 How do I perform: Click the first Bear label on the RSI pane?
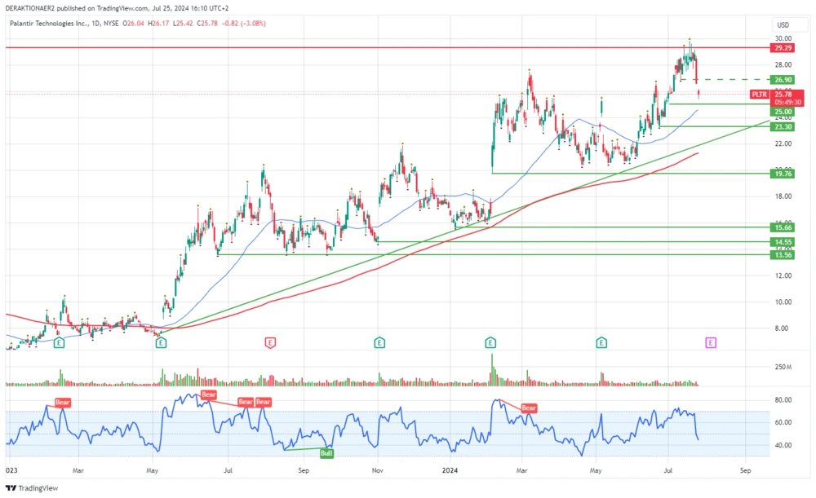point(61,402)
